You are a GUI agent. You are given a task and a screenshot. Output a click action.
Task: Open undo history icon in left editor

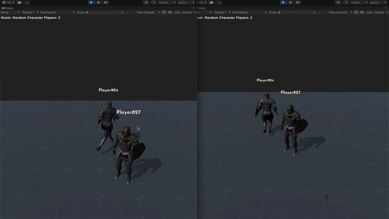point(146,2)
